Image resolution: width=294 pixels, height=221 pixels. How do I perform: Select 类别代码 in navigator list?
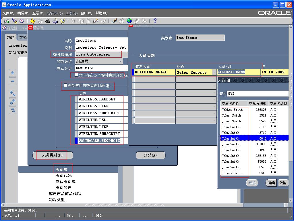(x=63, y=176)
